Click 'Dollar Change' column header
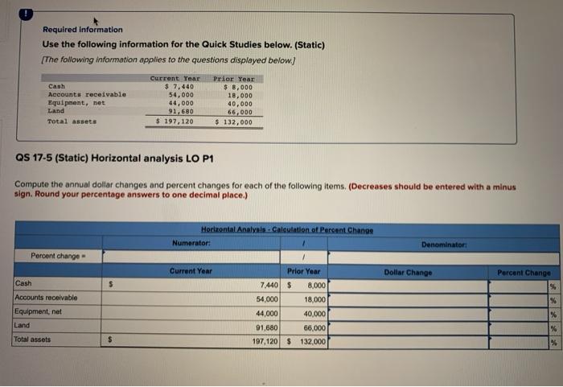 point(408,273)
